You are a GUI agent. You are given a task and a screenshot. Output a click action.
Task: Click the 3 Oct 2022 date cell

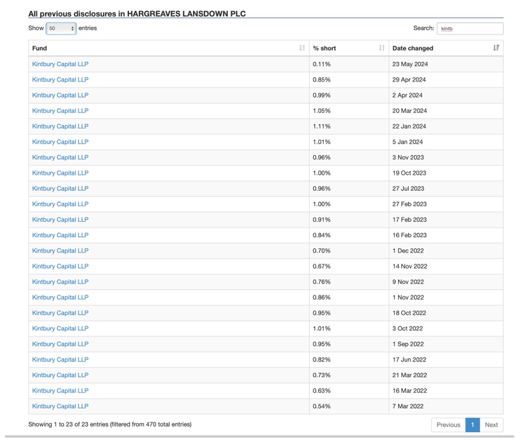tap(446, 328)
